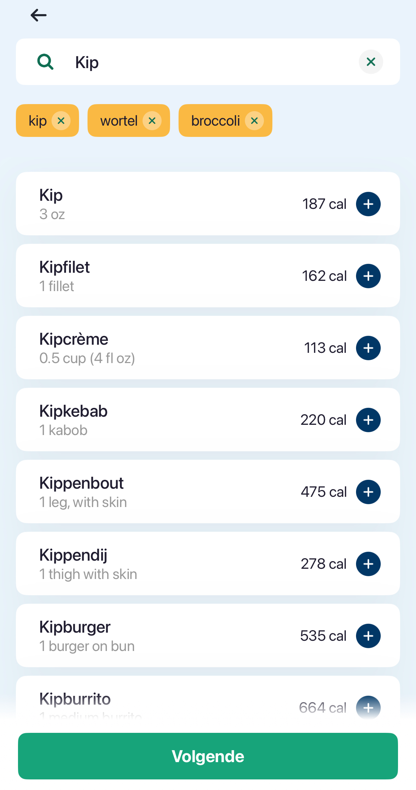
Task: Add Kipburrito using plus icon
Action: [368, 707]
